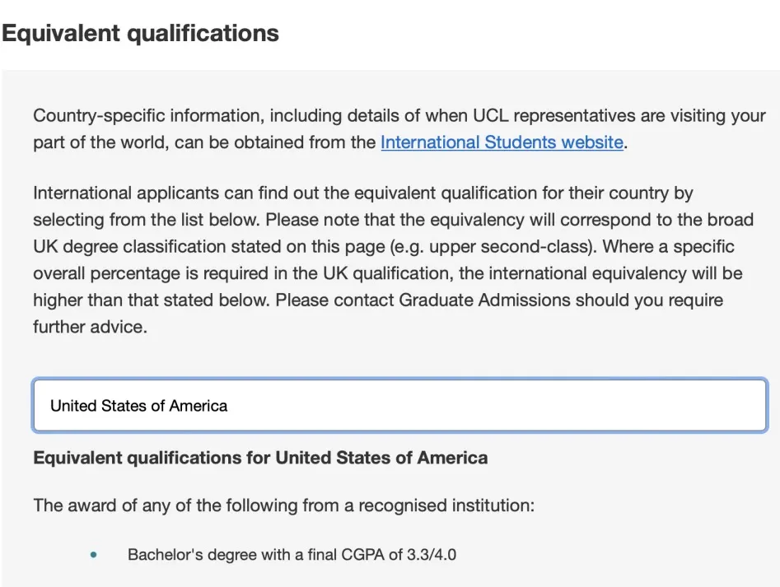The image size is (780, 587).
Task: Open the country selection dropdown
Action: pyautogui.click(x=399, y=405)
